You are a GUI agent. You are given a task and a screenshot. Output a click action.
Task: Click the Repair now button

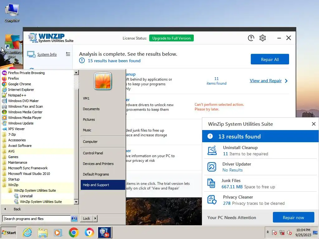click(293, 217)
